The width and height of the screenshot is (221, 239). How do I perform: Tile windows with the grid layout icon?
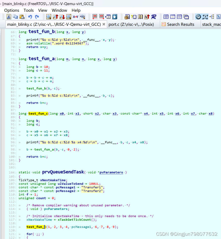[x=166, y=17]
